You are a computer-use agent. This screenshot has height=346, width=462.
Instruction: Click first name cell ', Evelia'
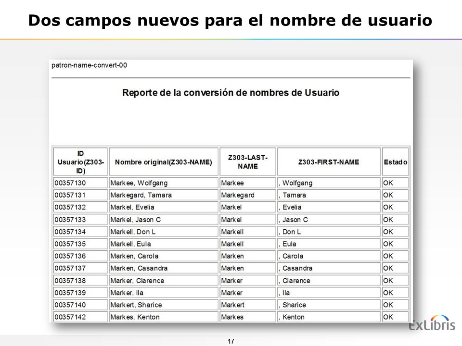(329, 207)
